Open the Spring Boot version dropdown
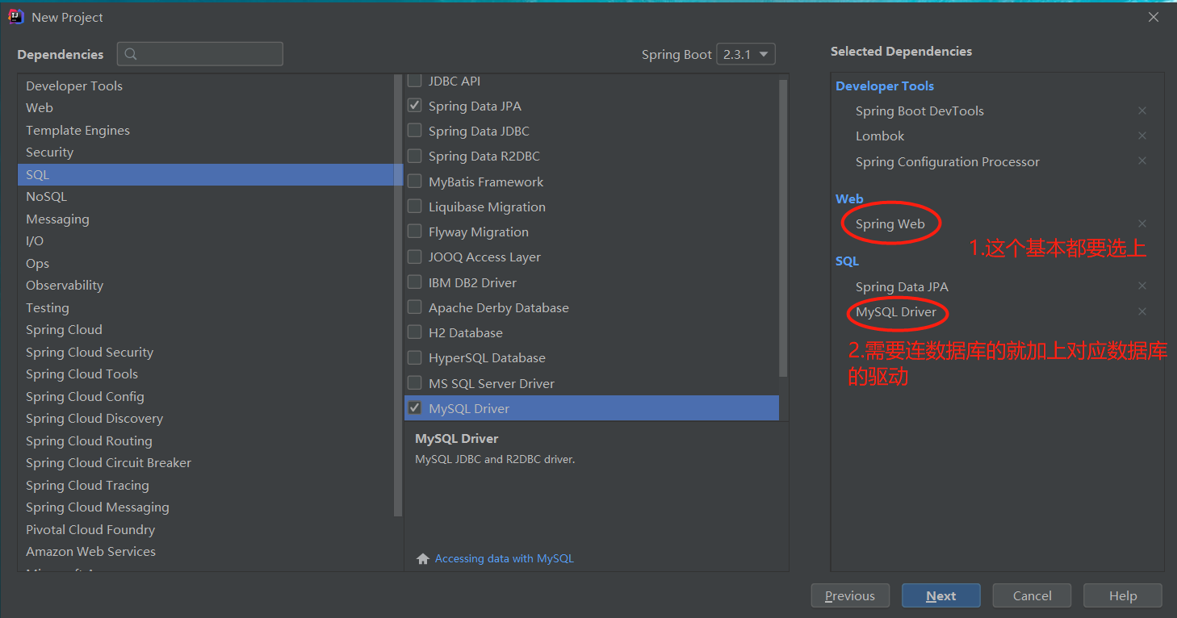Screen dimensions: 1177x618 point(747,54)
